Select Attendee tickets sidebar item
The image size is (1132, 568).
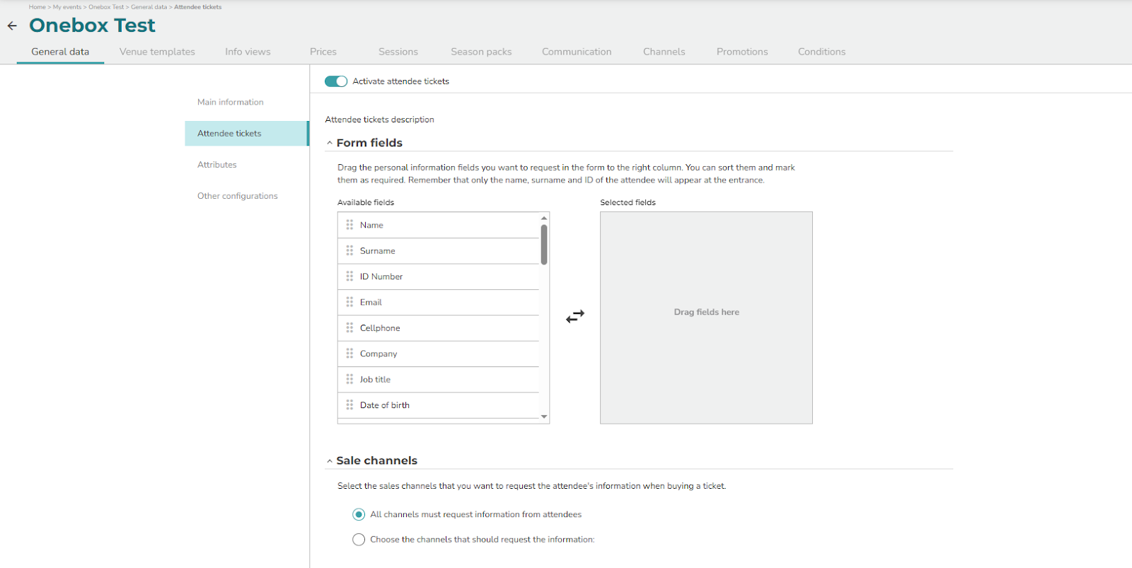246,133
